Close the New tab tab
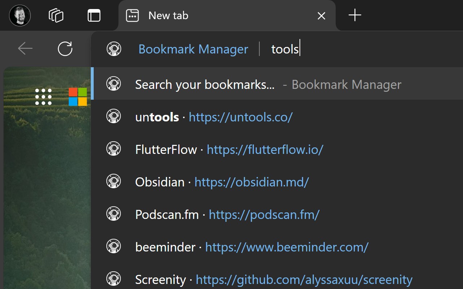Screen dimensions: 463x289 [x=321, y=16]
